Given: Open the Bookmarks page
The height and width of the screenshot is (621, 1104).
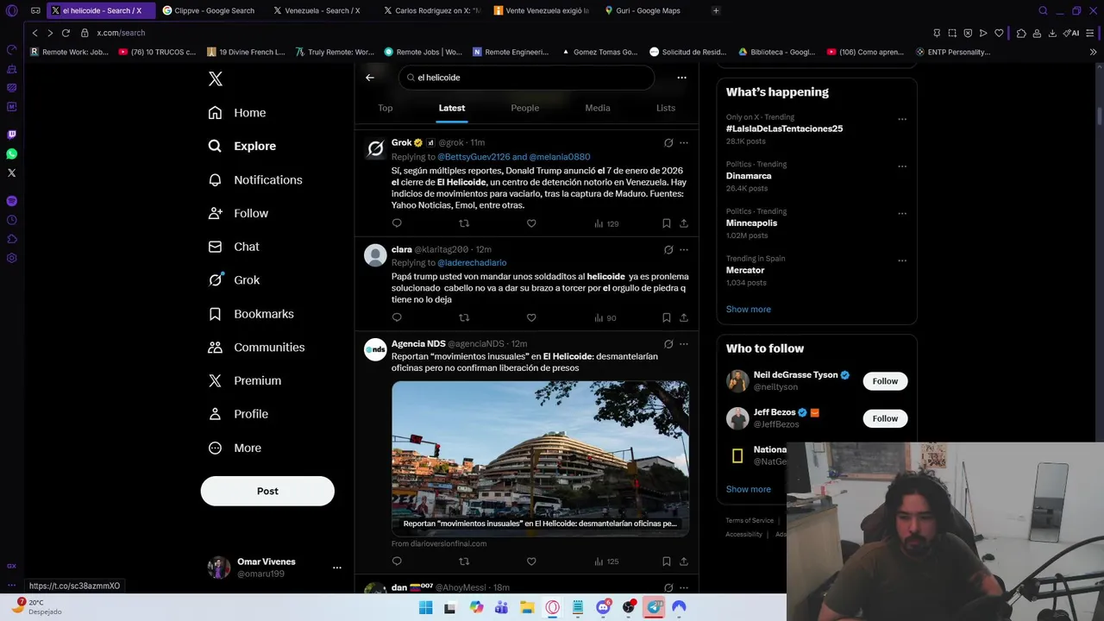Looking at the screenshot, I should [251, 314].
